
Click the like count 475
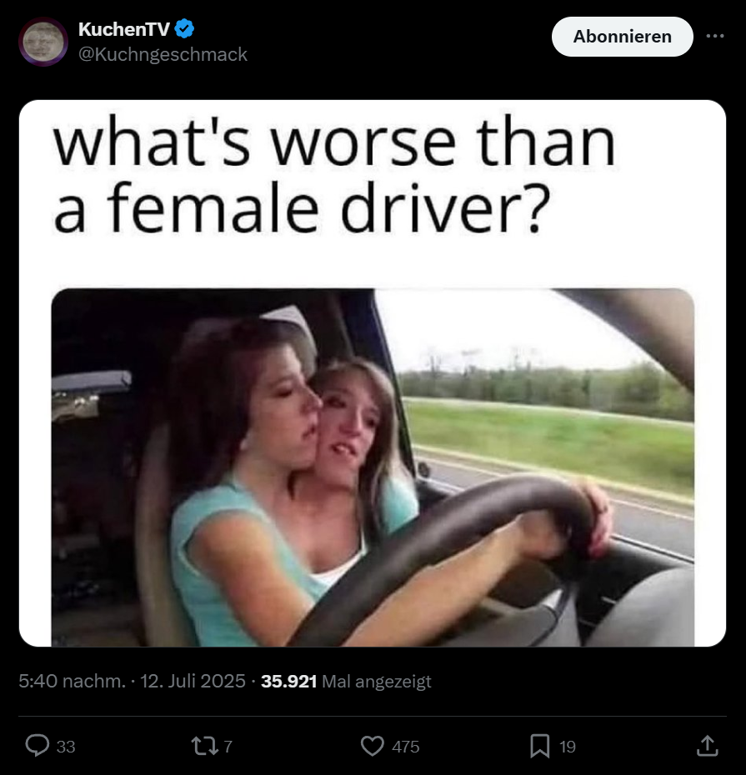pyautogui.click(x=405, y=747)
